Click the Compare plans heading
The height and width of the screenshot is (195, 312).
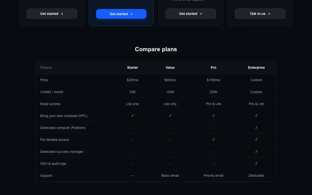click(x=156, y=49)
